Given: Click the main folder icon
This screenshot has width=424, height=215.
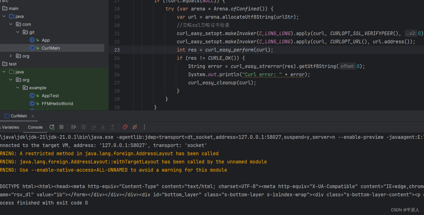Looking at the screenshot, I should (x=5, y=8).
